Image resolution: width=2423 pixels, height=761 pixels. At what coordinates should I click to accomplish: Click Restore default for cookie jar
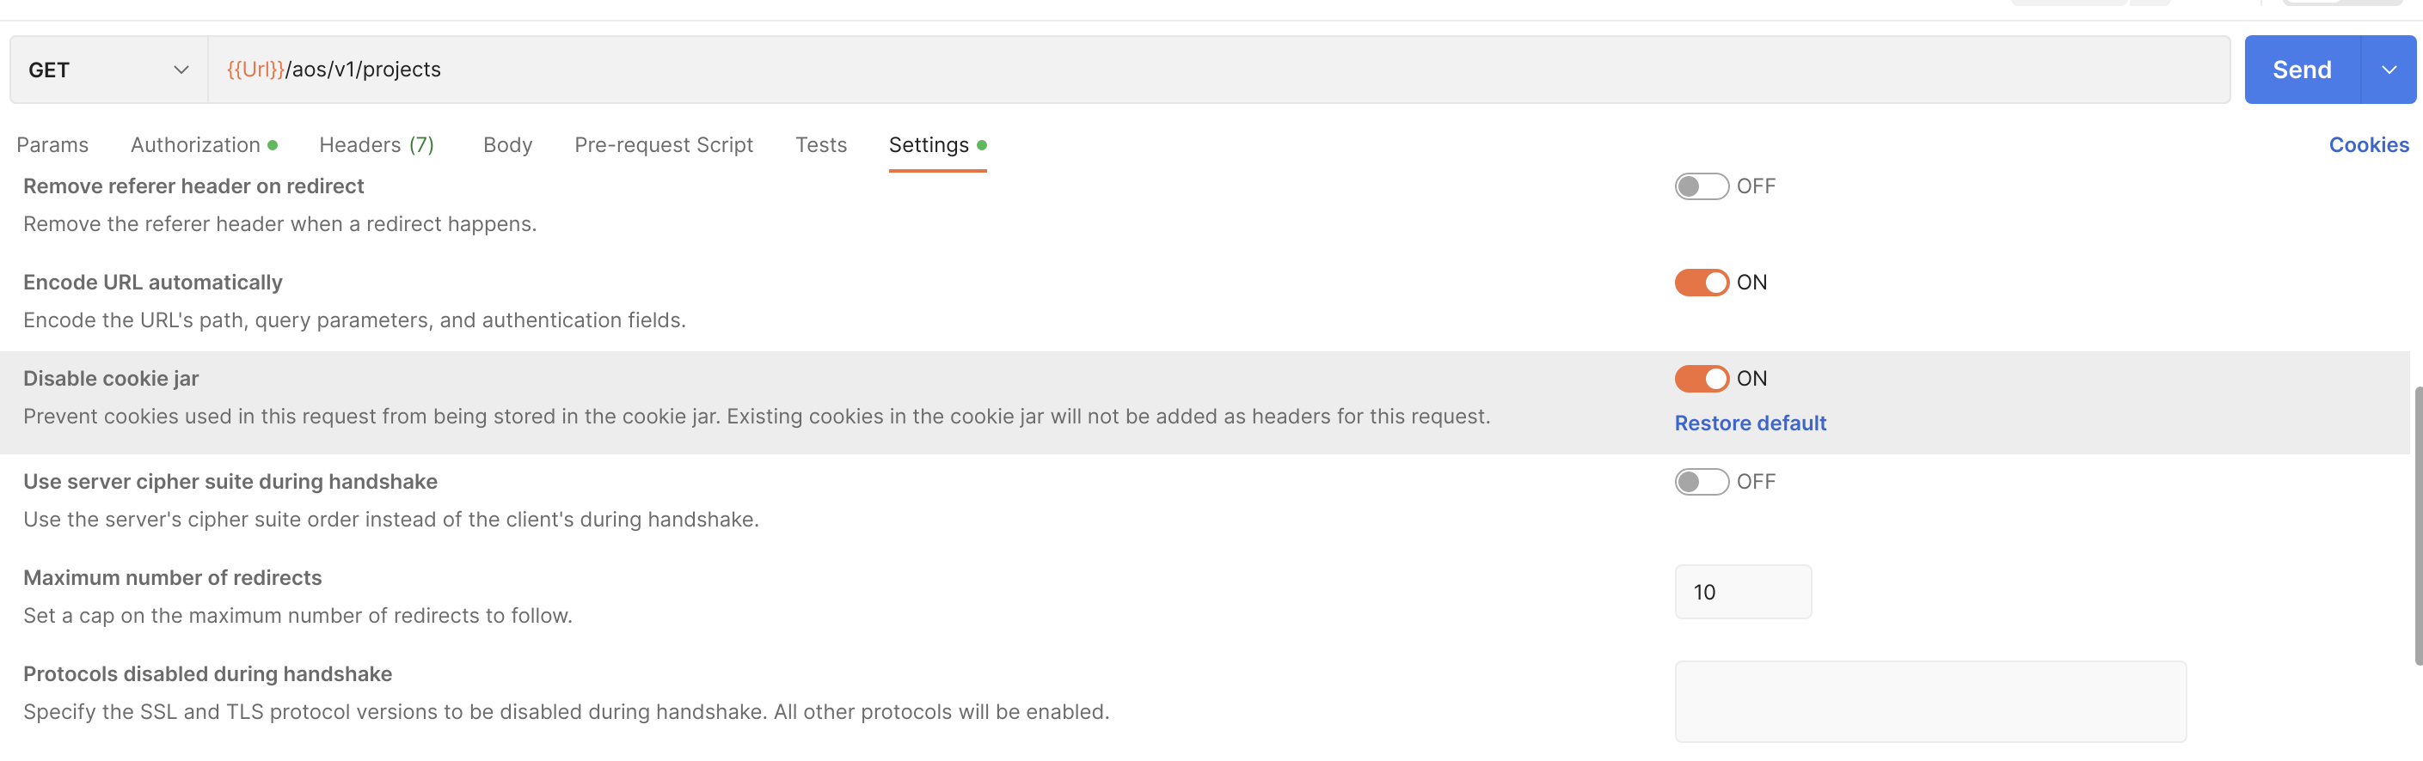pos(1750,423)
